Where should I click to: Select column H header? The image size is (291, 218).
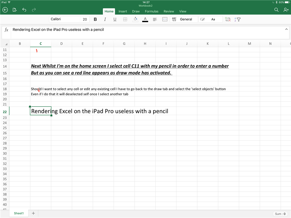click(x=145, y=44)
